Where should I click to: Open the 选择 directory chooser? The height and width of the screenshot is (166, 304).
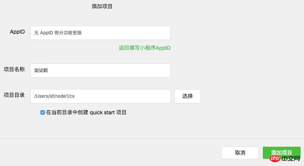(187, 96)
